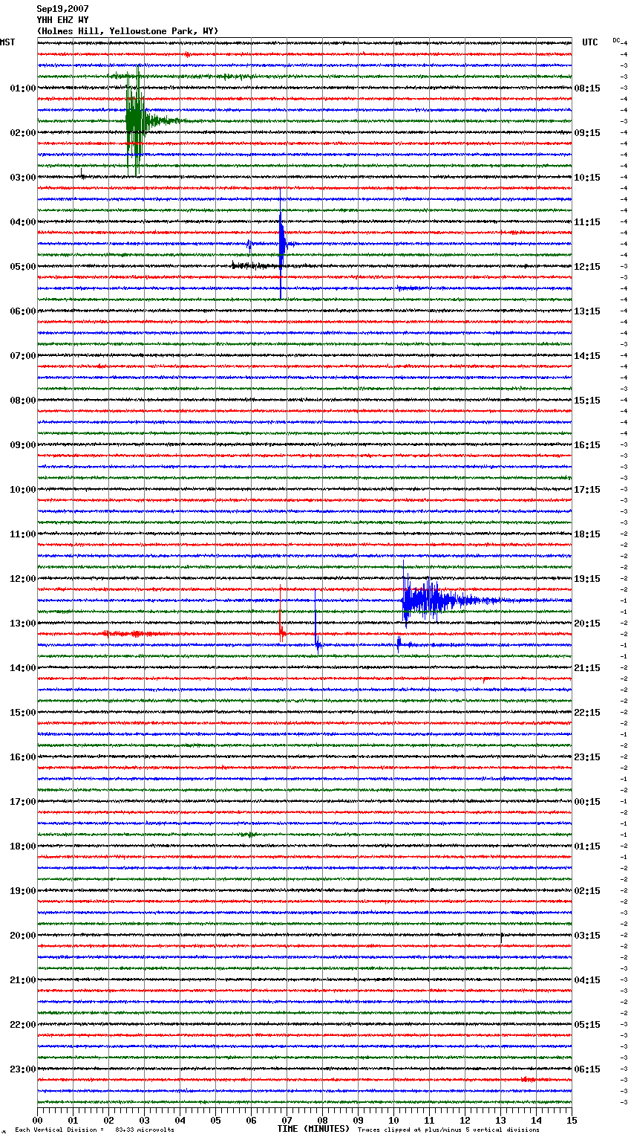The height and width of the screenshot is (1140, 631).
Task: Select the 11:00 MST time label
Action: coord(23,534)
